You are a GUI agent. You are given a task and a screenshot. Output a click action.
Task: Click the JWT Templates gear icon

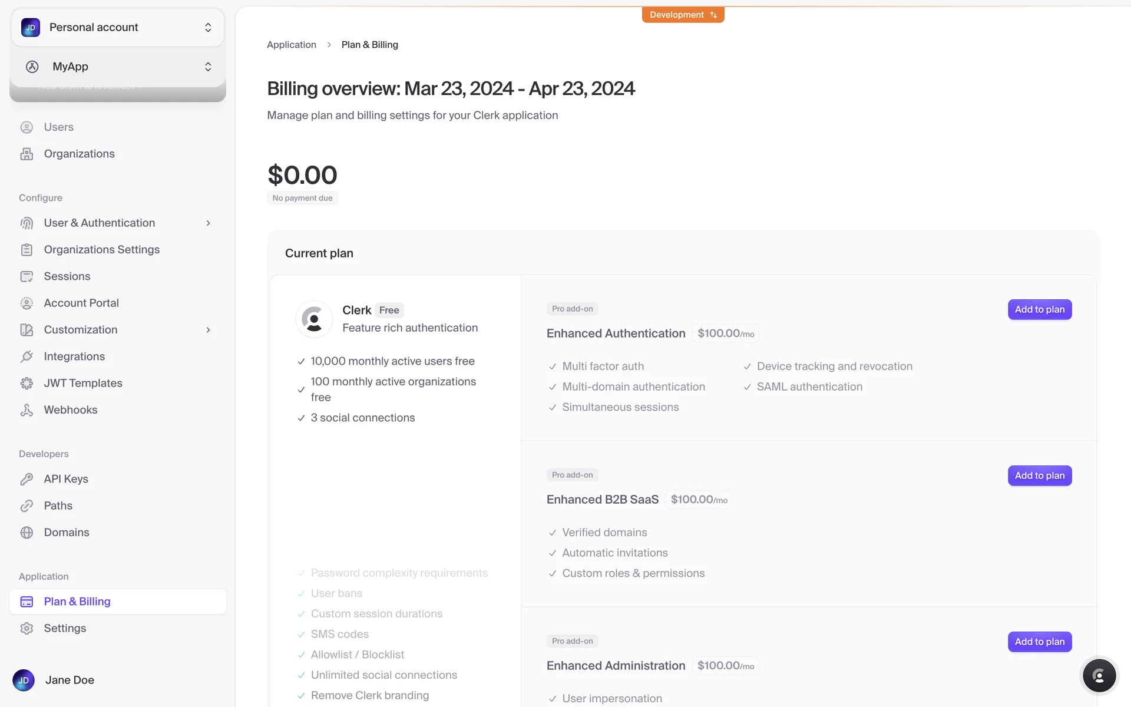pos(27,384)
